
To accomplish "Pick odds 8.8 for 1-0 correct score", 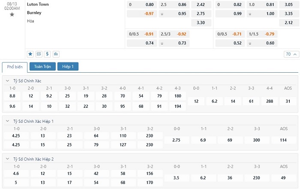I will (x=12, y=96).
